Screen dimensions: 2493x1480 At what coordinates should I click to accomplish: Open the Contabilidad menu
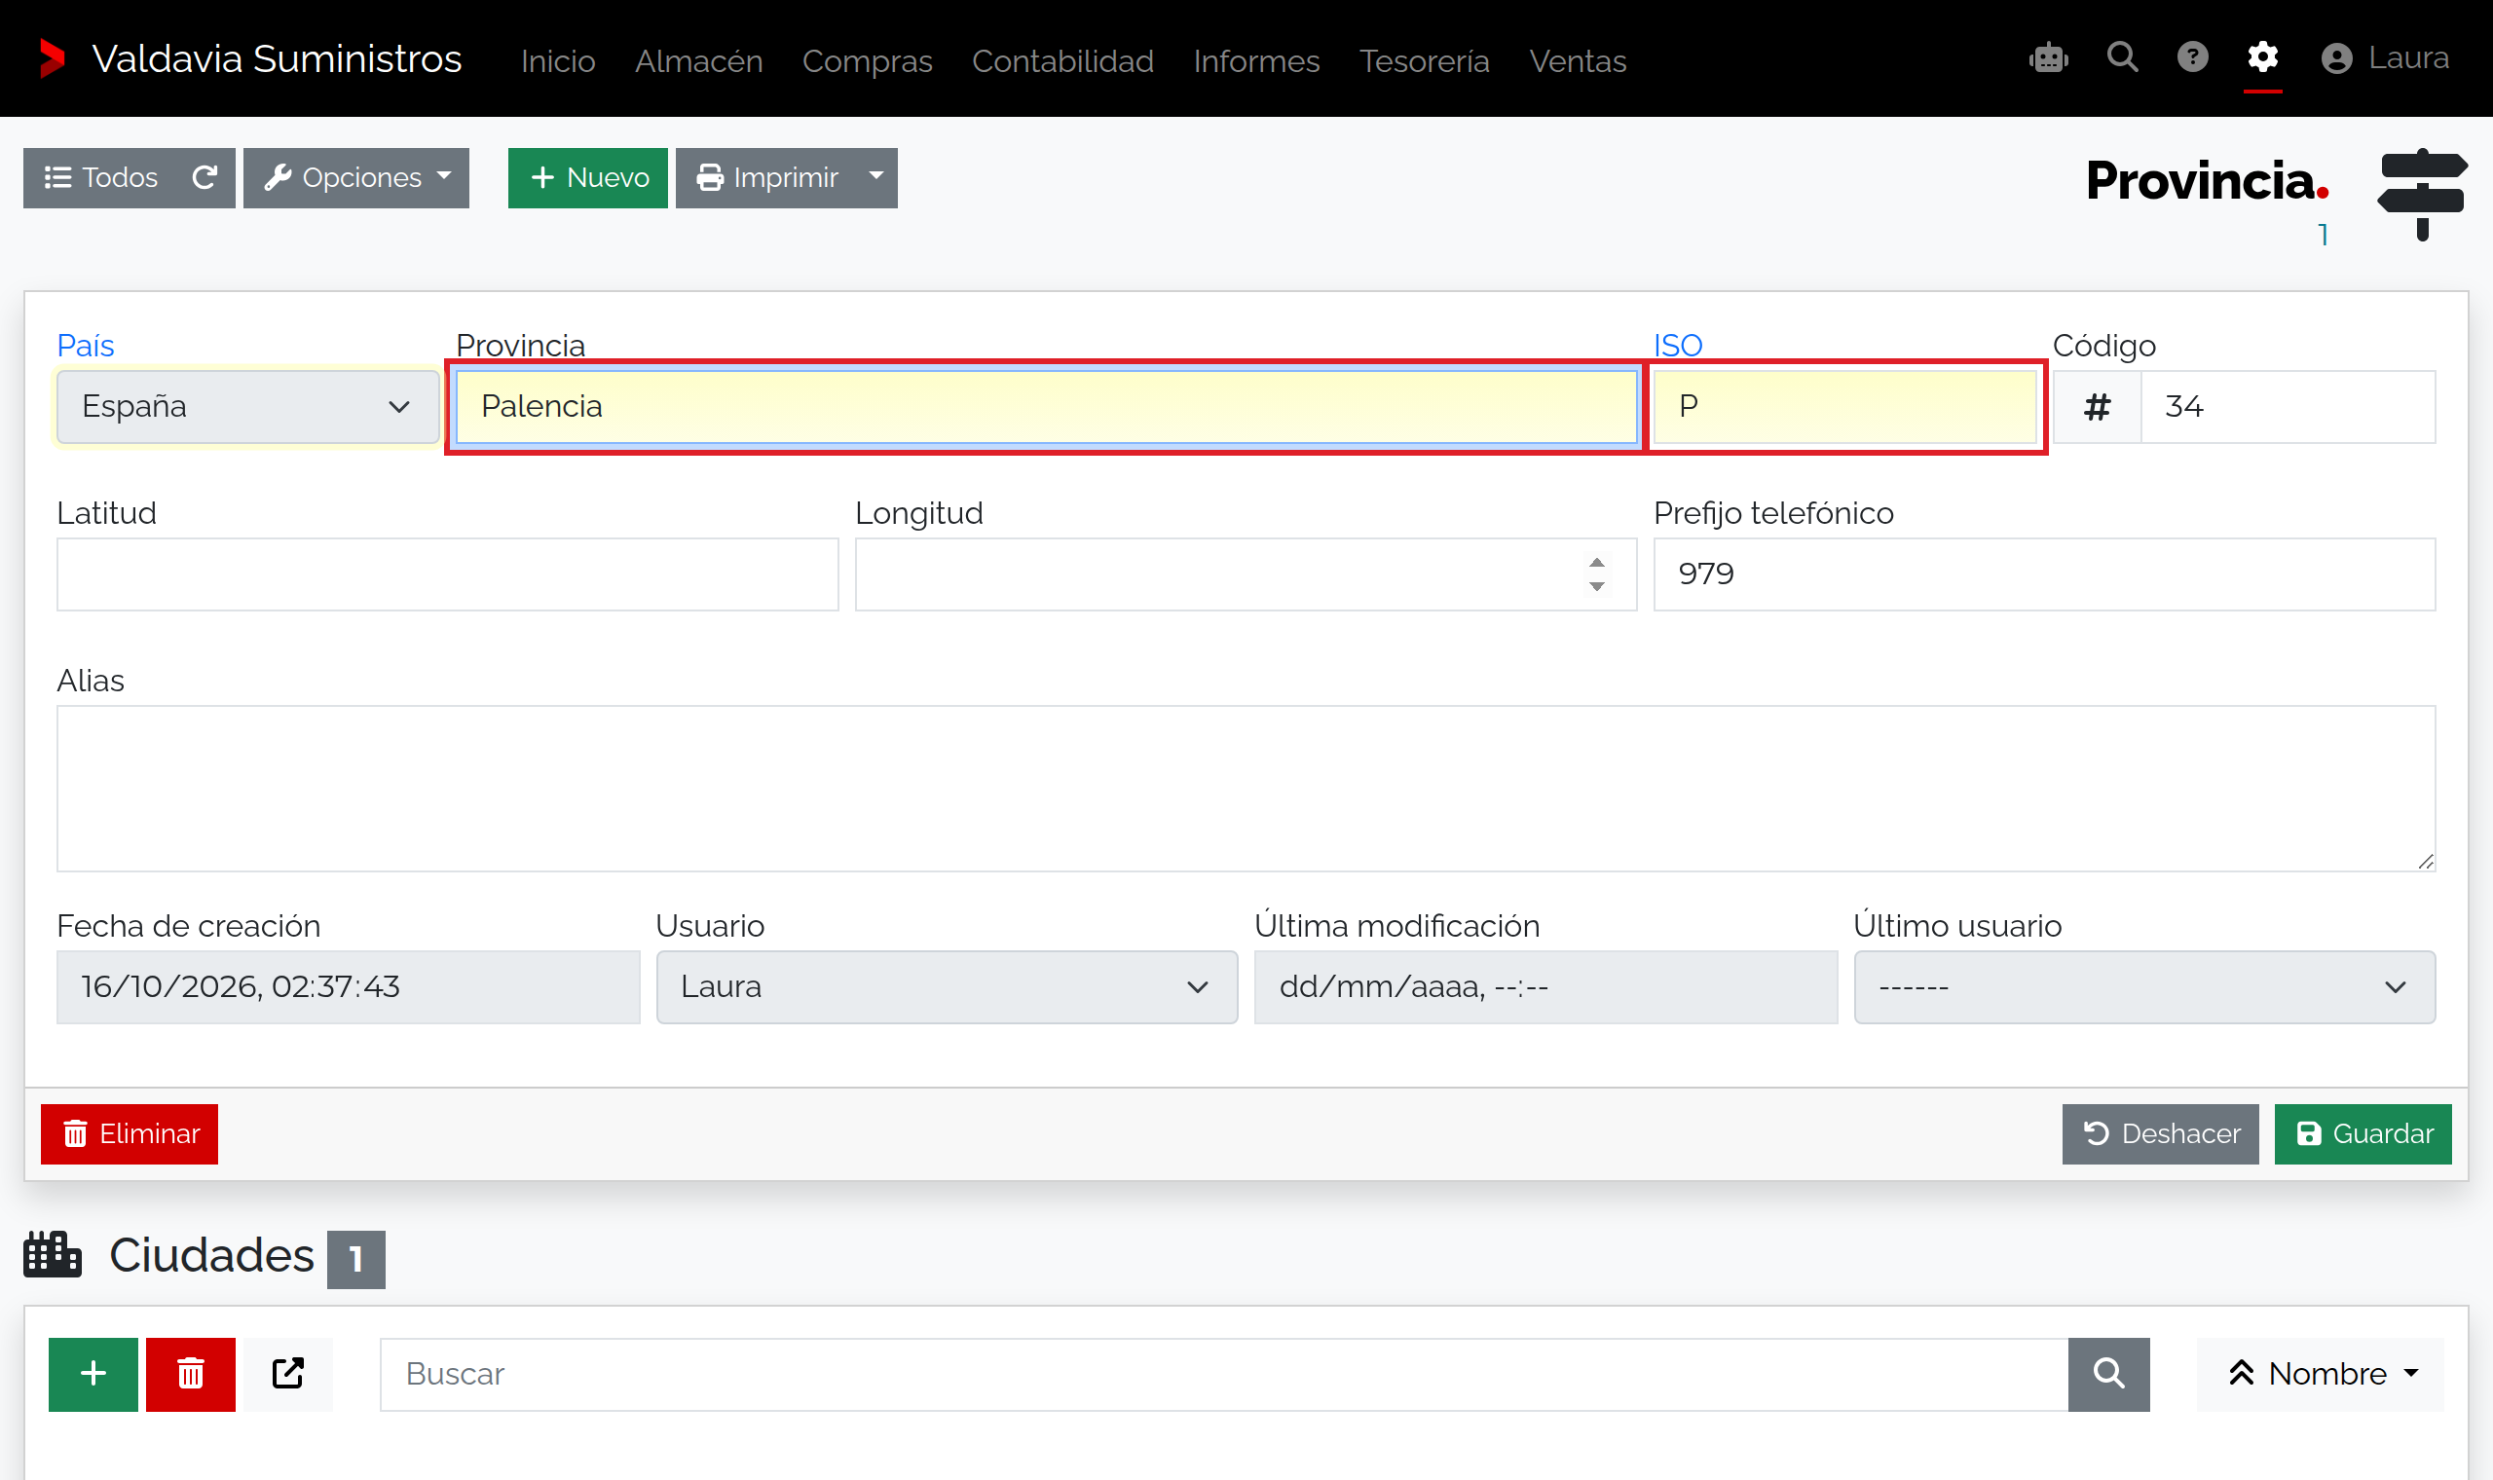point(1062,60)
